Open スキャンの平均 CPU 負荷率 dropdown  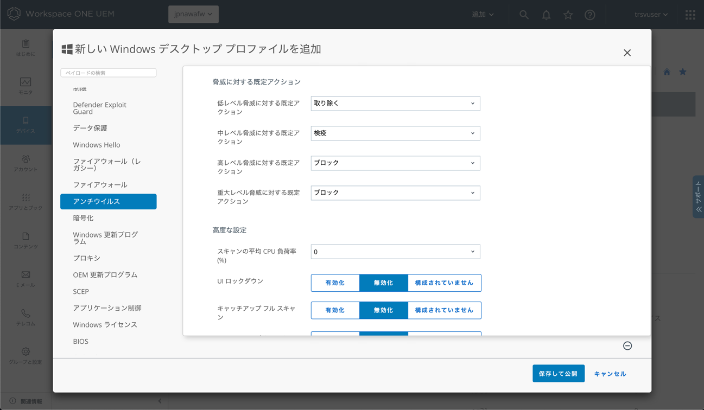point(395,252)
